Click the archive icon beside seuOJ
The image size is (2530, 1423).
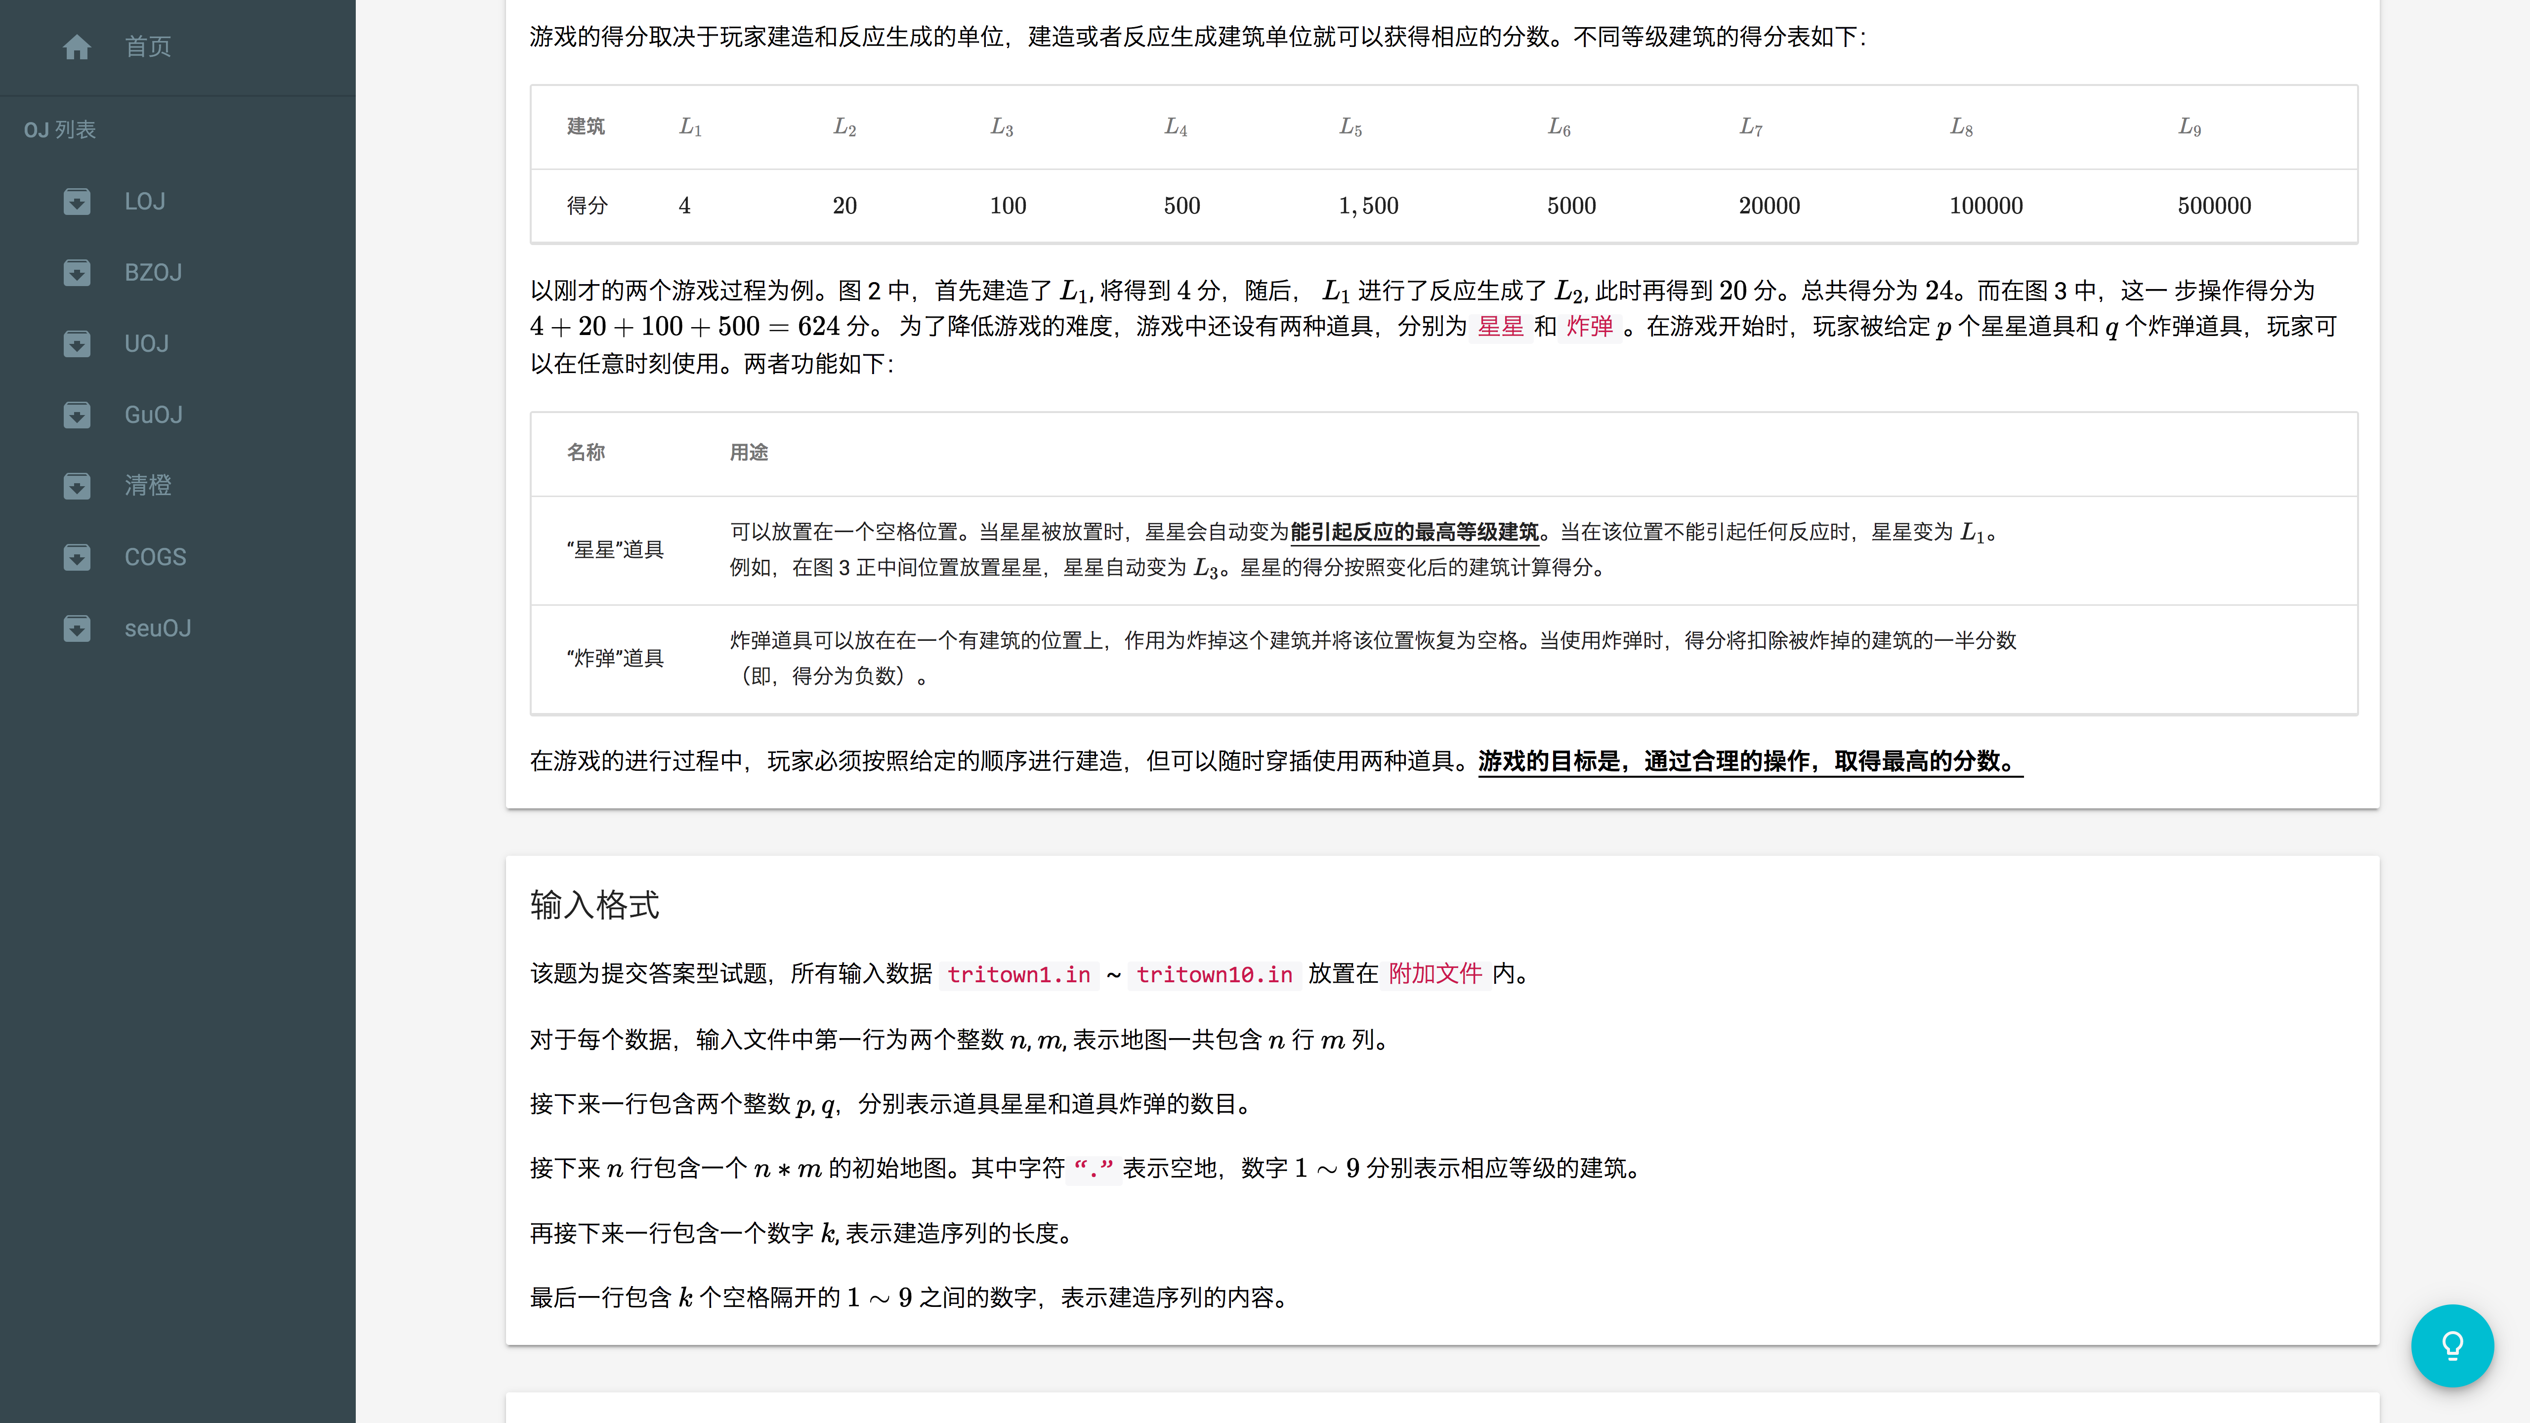point(77,628)
